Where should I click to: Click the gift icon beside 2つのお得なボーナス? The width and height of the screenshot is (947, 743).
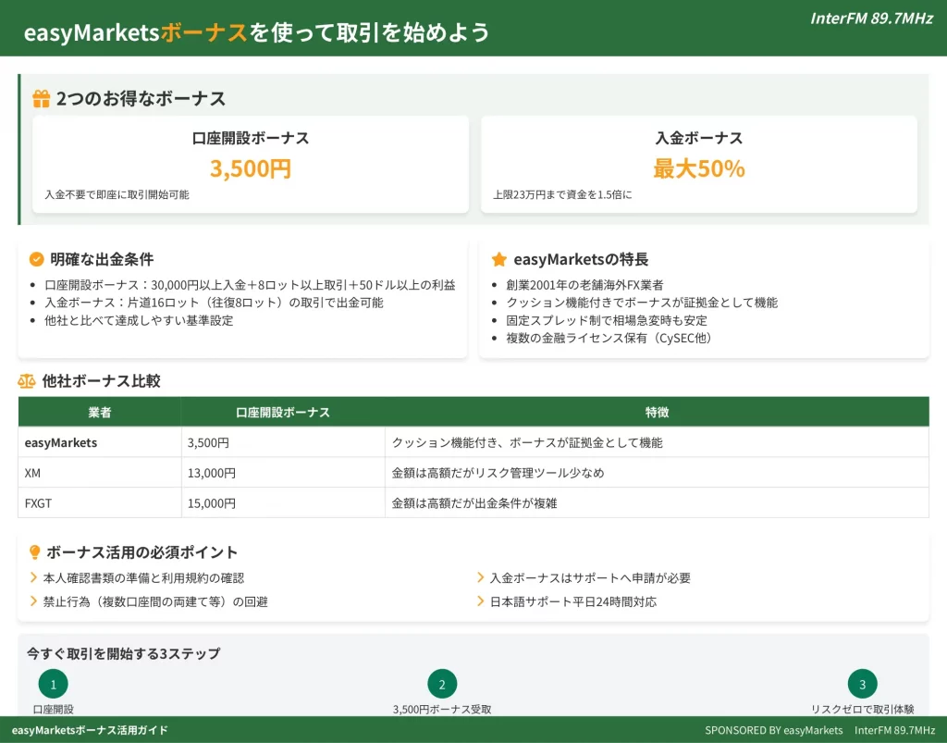point(42,99)
